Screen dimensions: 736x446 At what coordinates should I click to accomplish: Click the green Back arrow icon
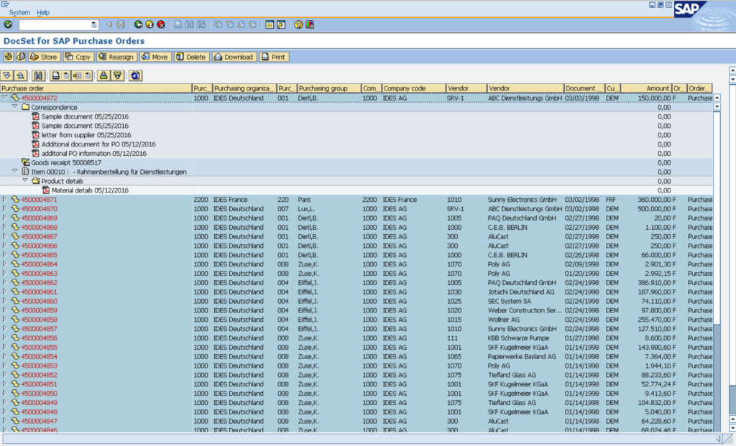click(x=138, y=24)
